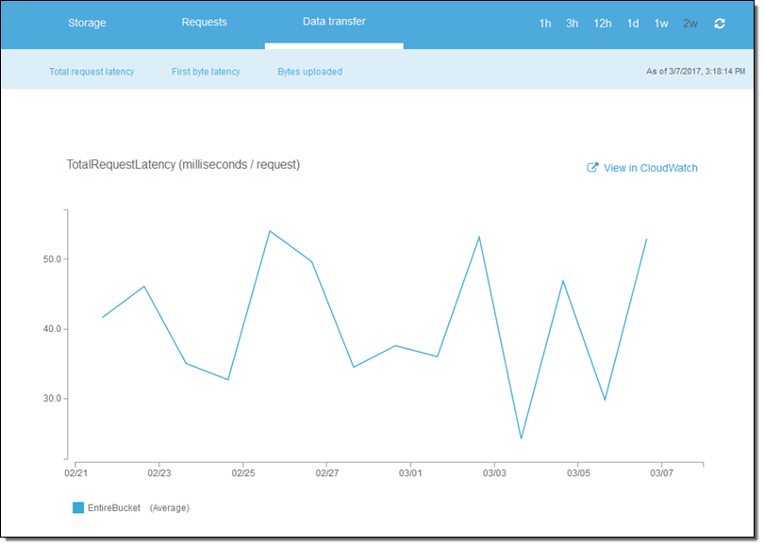764x547 pixels.
Task: Click the refresh icon in header
Action: tap(720, 24)
